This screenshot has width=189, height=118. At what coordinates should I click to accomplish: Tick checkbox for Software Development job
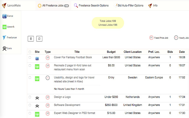point(30,105)
